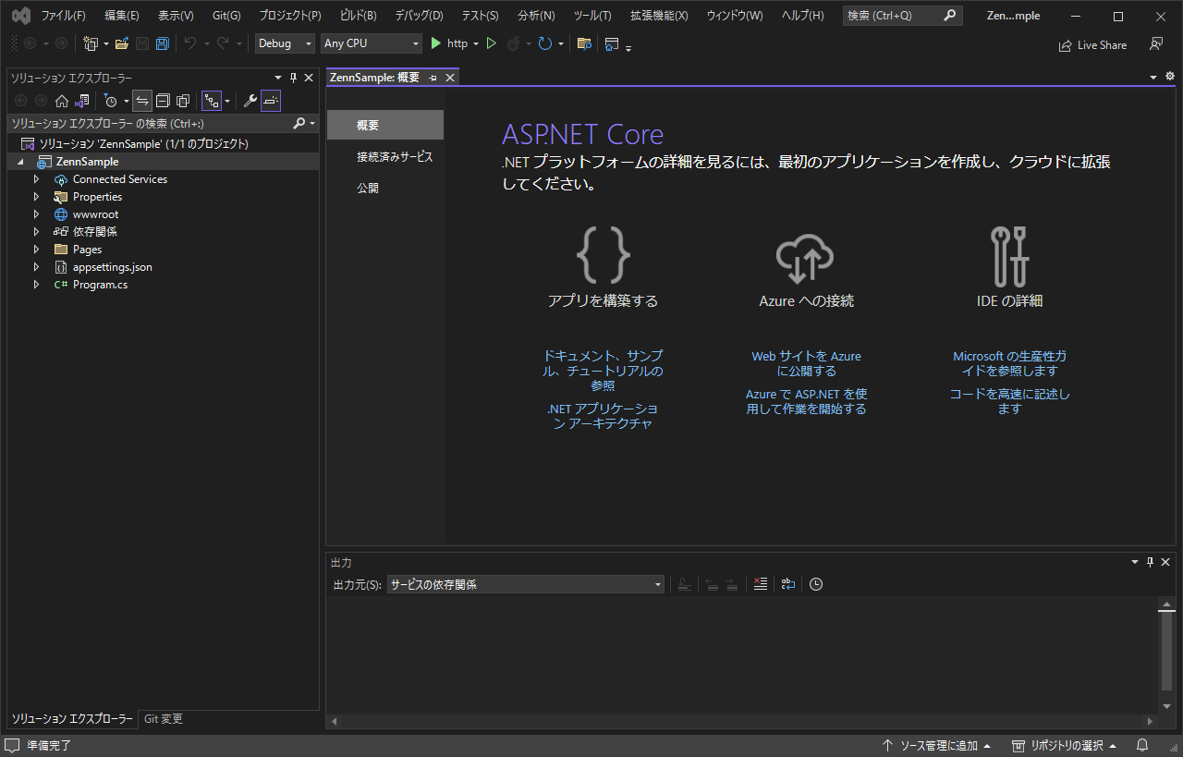Select the 依存関係 node in tree
This screenshot has width=1183, height=757.
click(x=94, y=232)
